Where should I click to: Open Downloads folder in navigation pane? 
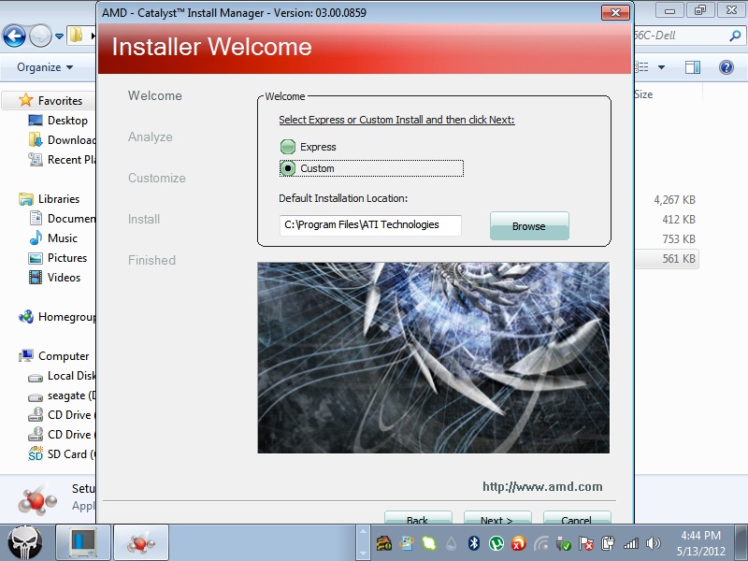tap(62, 139)
